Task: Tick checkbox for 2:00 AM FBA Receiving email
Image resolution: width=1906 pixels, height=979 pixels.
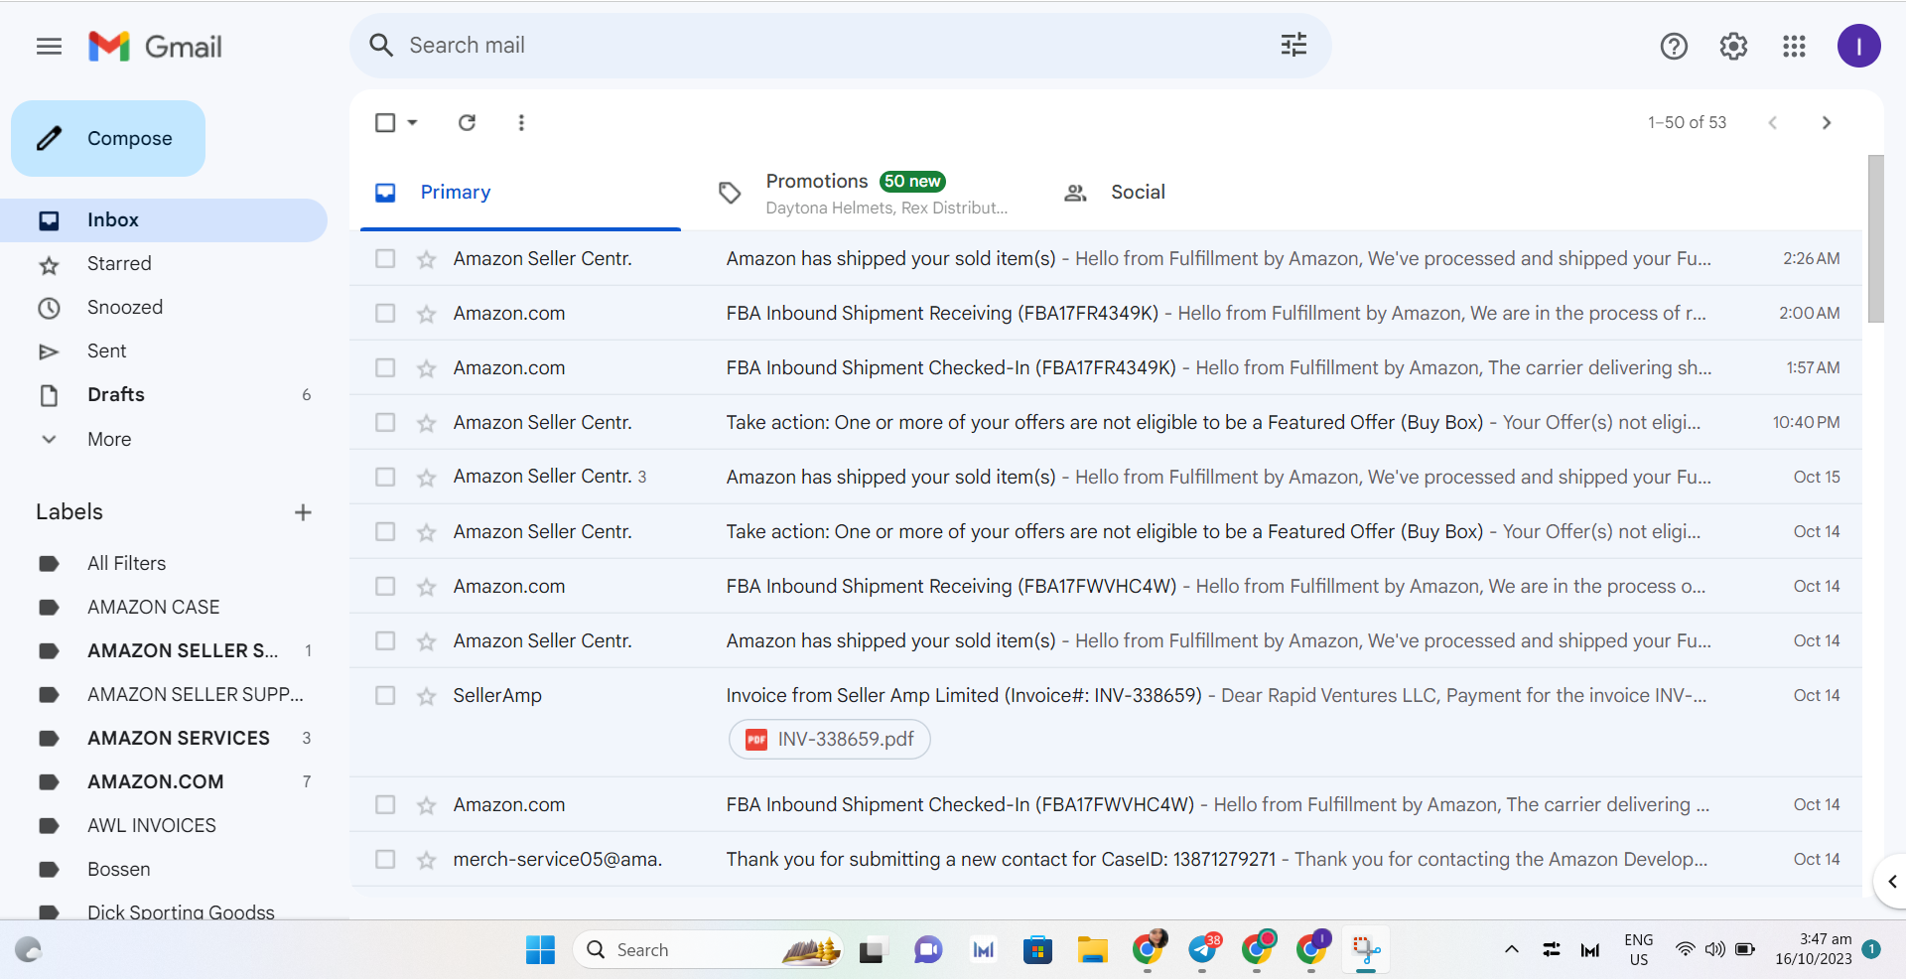Action: click(385, 314)
